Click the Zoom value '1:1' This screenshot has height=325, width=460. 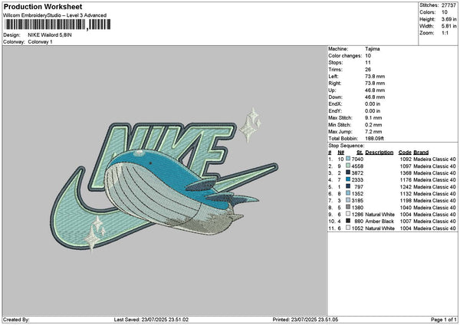(445, 33)
